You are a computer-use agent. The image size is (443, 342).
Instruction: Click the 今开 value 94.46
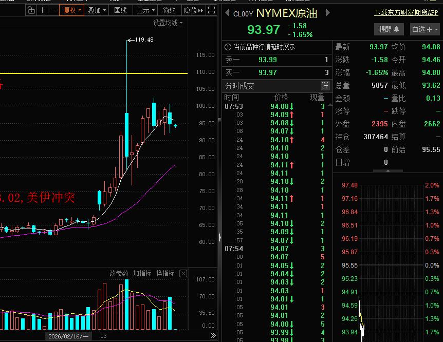pyautogui.click(x=431, y=60)
